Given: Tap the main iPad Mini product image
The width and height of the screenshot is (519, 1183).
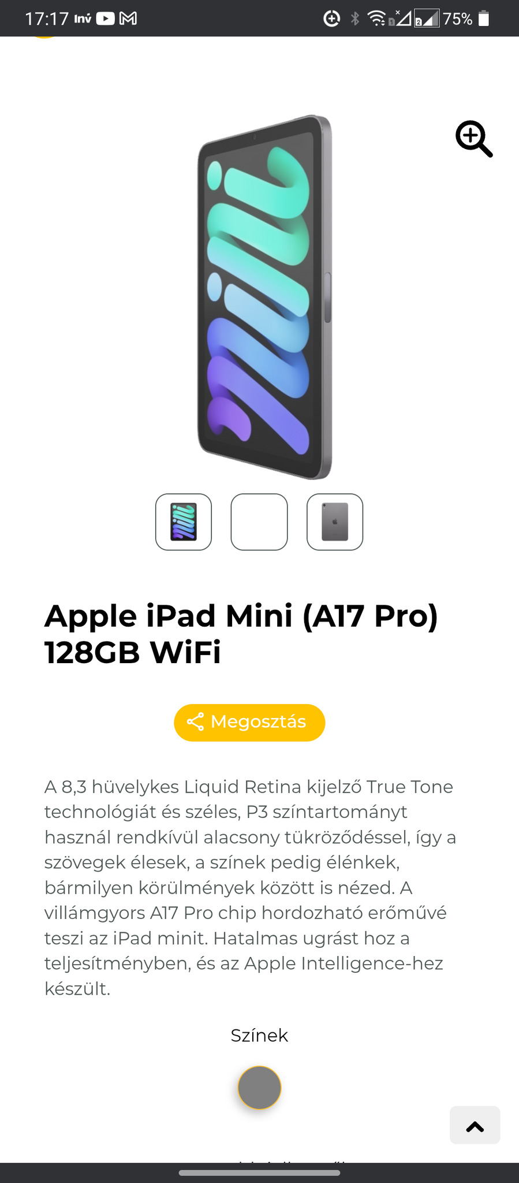Looking at the screenshot, I should [265, 297].
